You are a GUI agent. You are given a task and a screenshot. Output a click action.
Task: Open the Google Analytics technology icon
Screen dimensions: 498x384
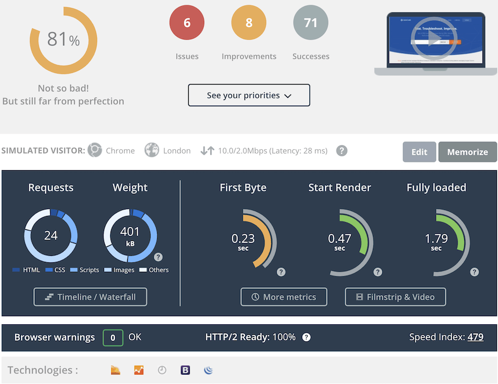(x=138, y=370)
